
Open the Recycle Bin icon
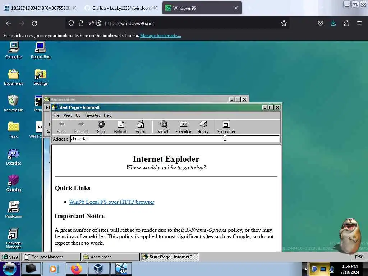[x=13, y=103]
